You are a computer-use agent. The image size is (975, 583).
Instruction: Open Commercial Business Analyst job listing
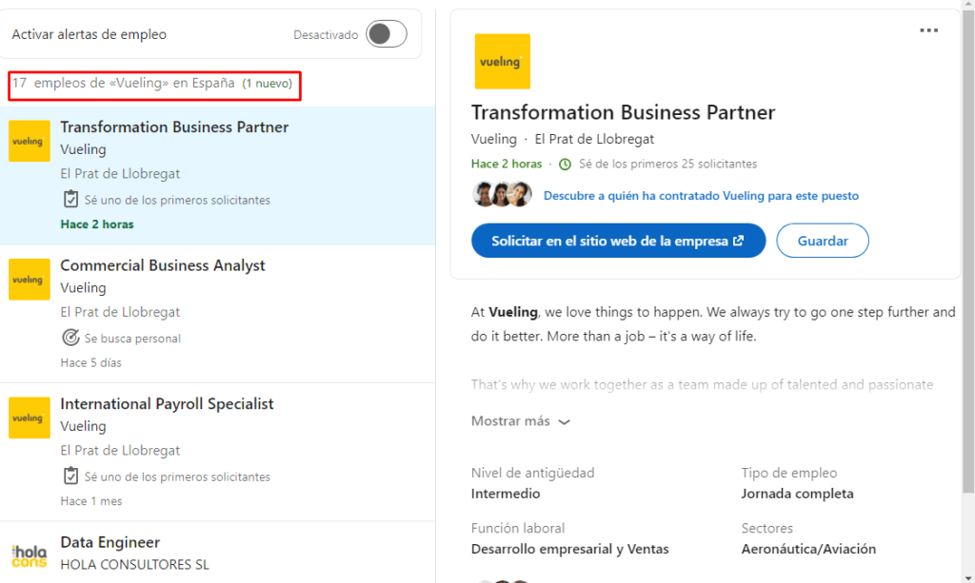coord(162,265)
